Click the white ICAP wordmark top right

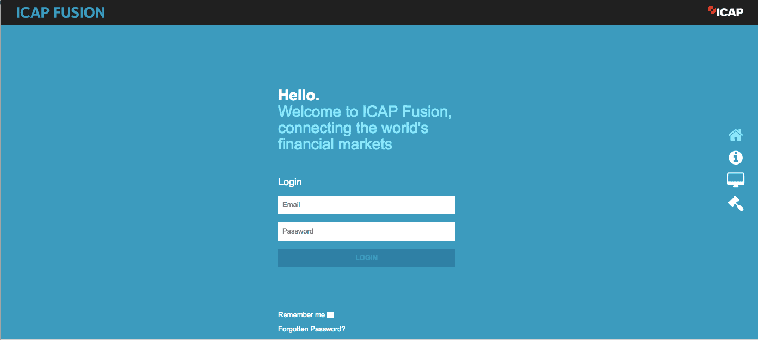click(729, 12)
